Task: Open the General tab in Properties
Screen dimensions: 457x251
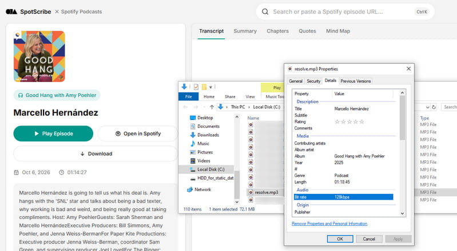Action: click(296, 81)
